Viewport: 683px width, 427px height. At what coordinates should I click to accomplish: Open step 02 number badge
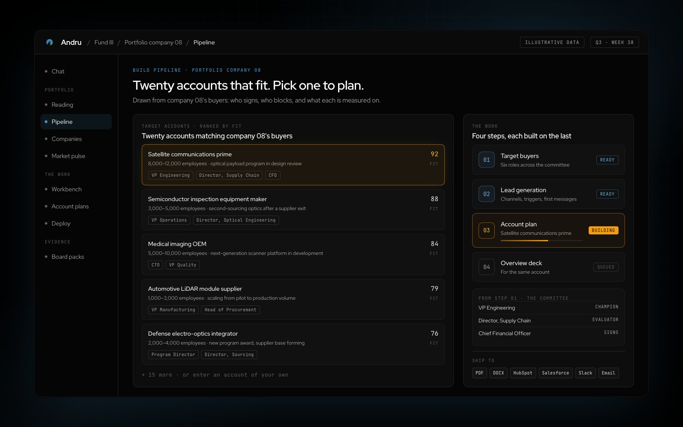(487, 194)
